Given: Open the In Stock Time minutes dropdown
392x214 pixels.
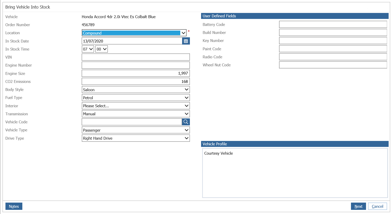Looking at the screenshot, I should pyautogui.click(x=101, y=49).
